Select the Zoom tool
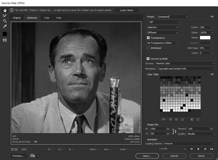 pyautogui.click(x=5, y=21)
